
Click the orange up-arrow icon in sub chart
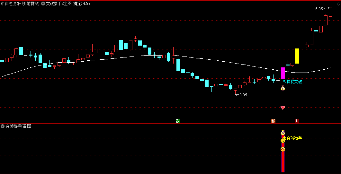tap(283, 149)
